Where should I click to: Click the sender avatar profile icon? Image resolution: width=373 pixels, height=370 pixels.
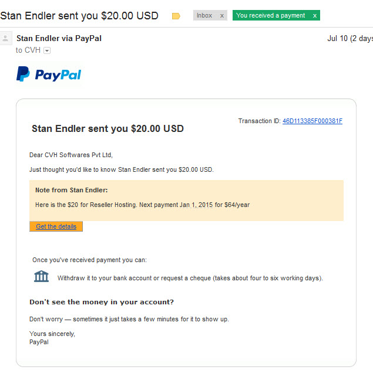(x=5, y=38)
